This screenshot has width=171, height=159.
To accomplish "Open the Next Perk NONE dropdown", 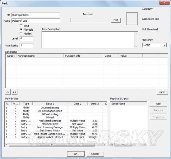I will click(x=165, y=45).
